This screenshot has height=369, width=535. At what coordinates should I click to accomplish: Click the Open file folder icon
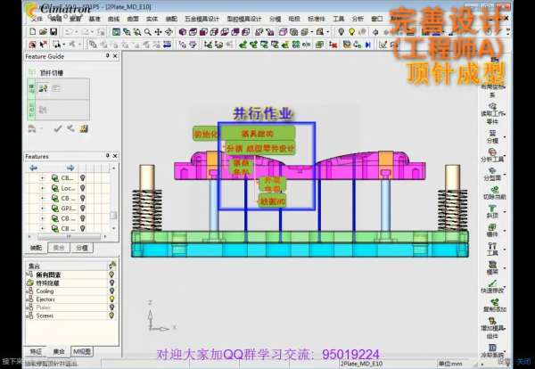pyautogui.click(x=42, y=32)
